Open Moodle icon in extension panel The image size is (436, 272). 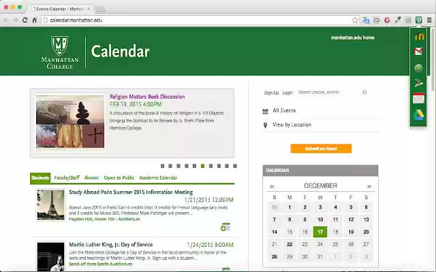coord(419,36)
